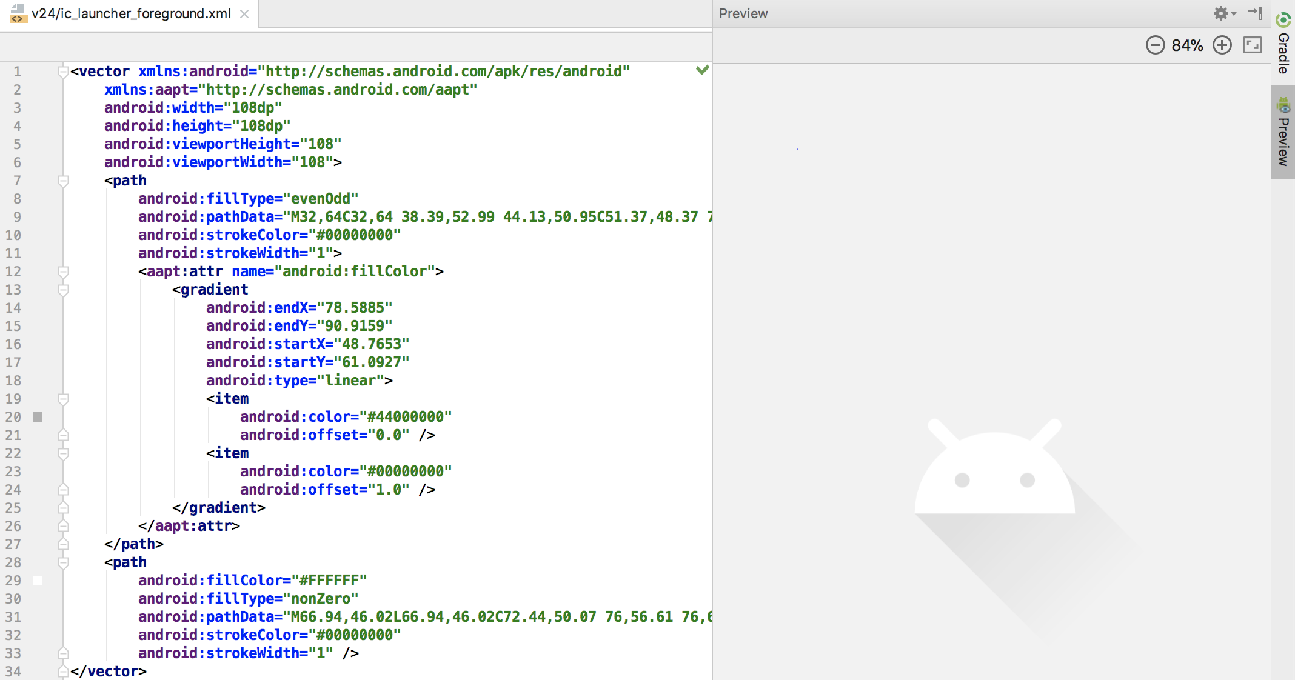Toggle collapse arrow on line 13 gradient
Image resolution: width=1295 pixels, height=680 pixels.
pos(64,290)
